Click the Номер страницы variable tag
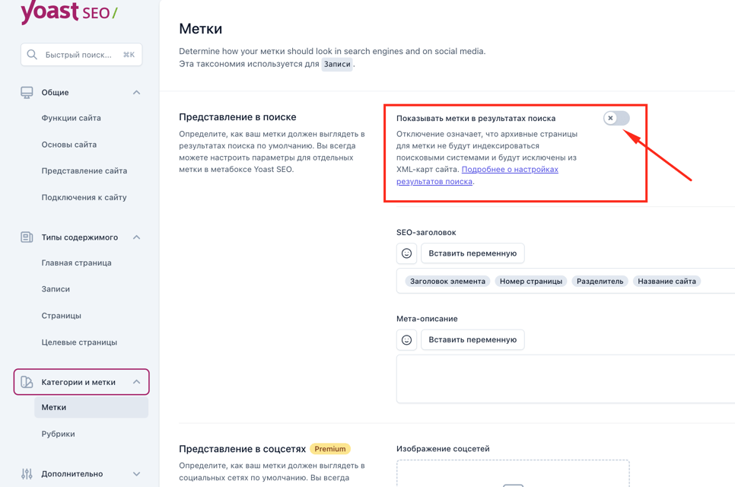 [x=531, y=282]
